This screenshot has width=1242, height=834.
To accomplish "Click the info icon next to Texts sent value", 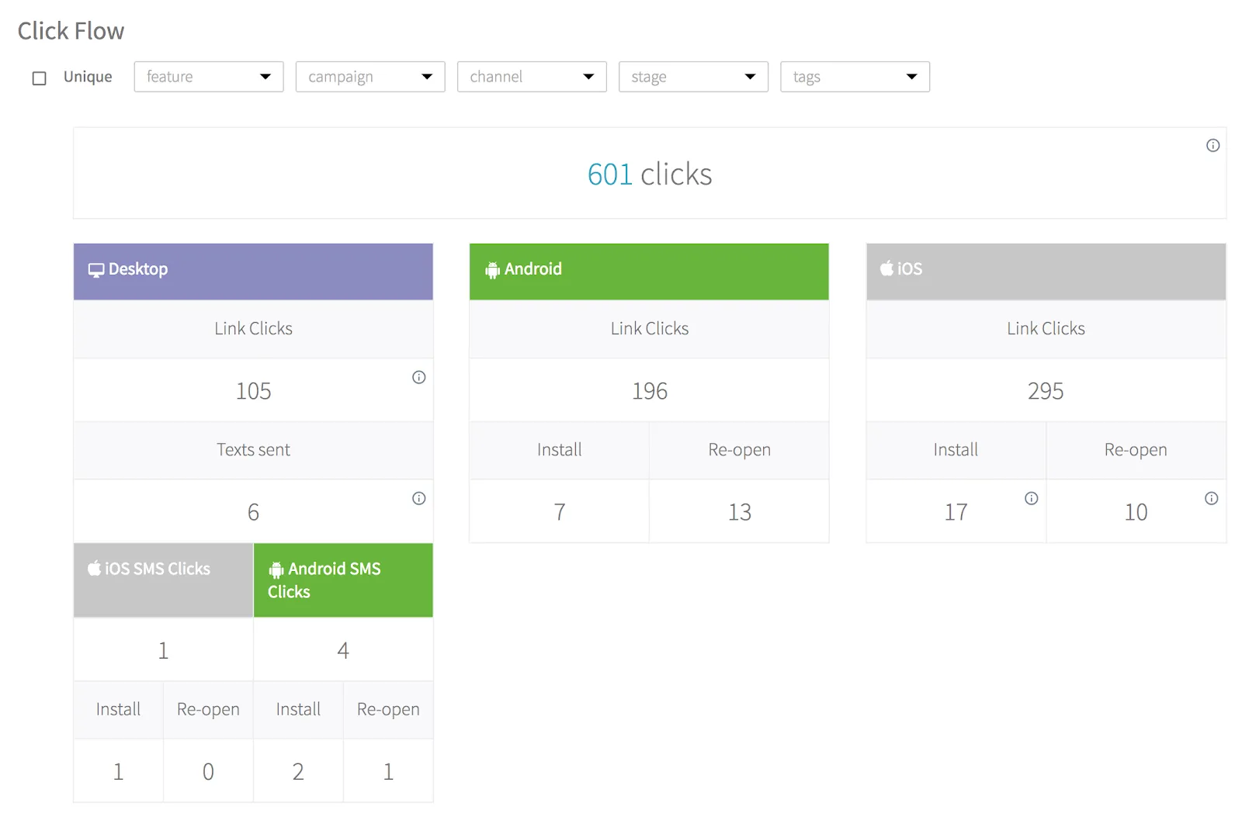I will [418, 499].
